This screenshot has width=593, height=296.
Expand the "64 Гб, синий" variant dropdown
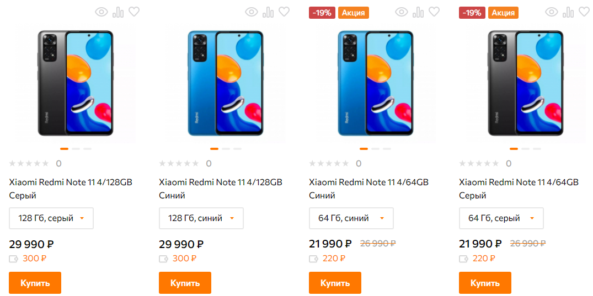pos(351,218)
